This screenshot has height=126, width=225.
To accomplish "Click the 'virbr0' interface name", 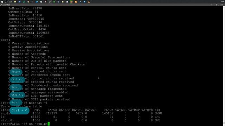I will 6,120.
